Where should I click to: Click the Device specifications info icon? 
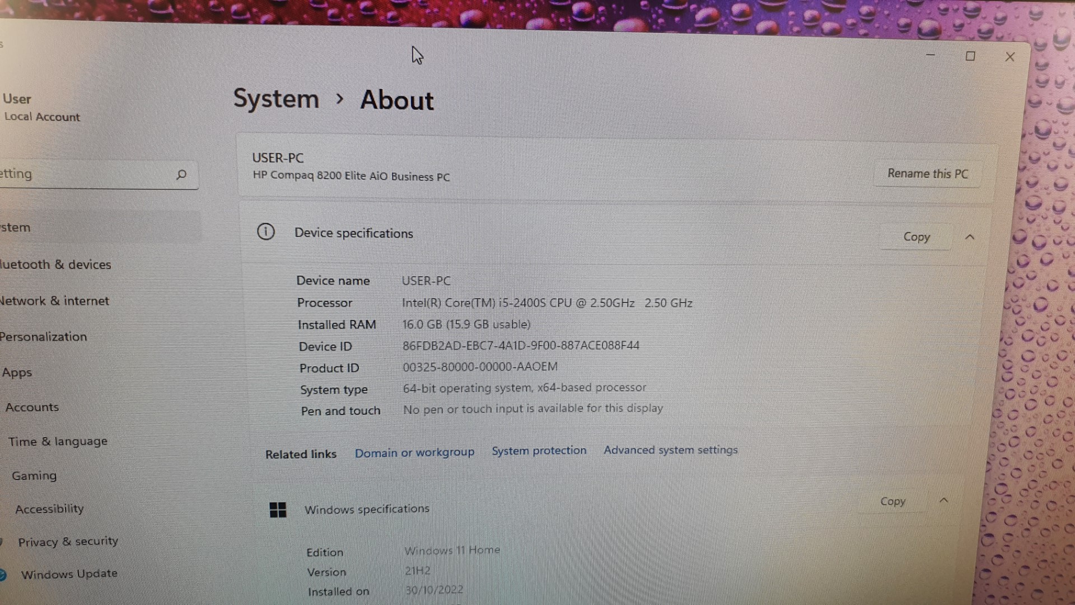pyautogui.click(x=266, y=231)
